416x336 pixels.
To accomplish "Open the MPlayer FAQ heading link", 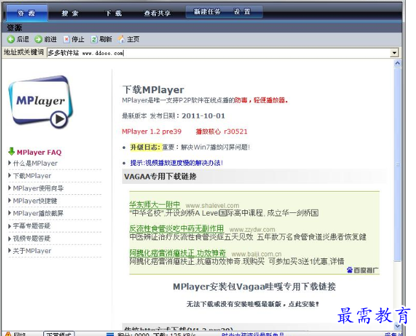I will (x=39, y=152).
